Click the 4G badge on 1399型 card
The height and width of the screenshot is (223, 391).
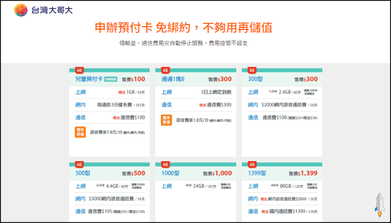pyautogui.click(x=251, y=164)
